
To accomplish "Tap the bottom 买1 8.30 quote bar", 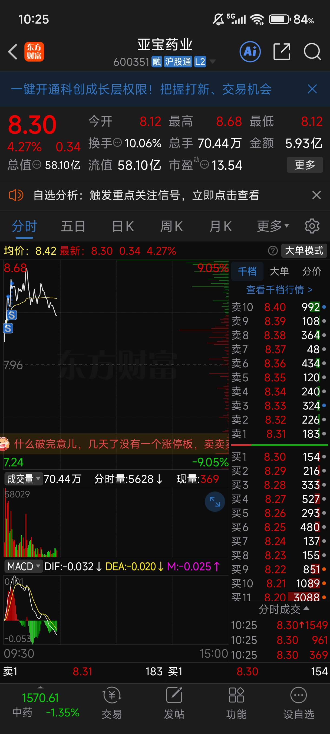I will (248, 671).
